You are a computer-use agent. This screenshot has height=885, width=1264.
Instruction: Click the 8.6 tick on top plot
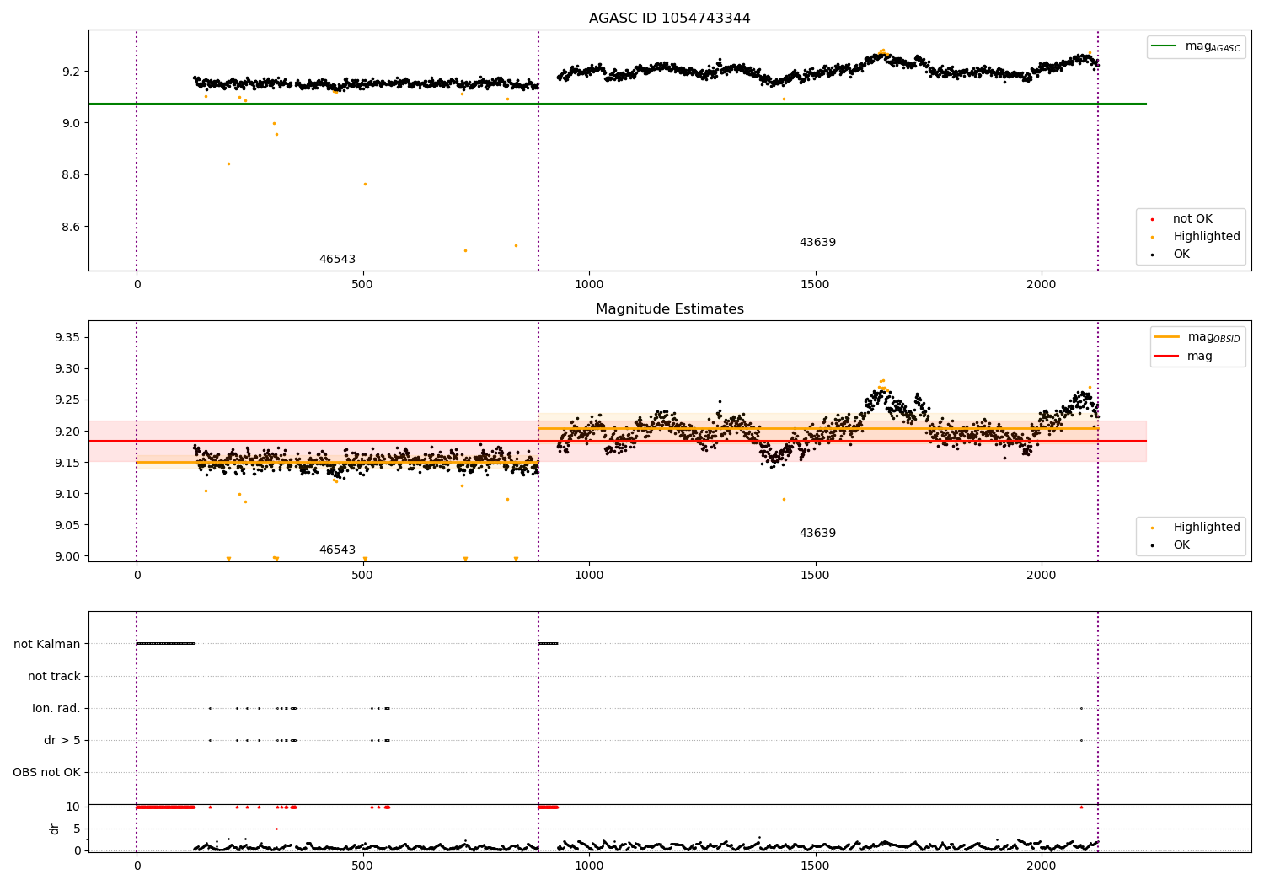pos(71,227)
